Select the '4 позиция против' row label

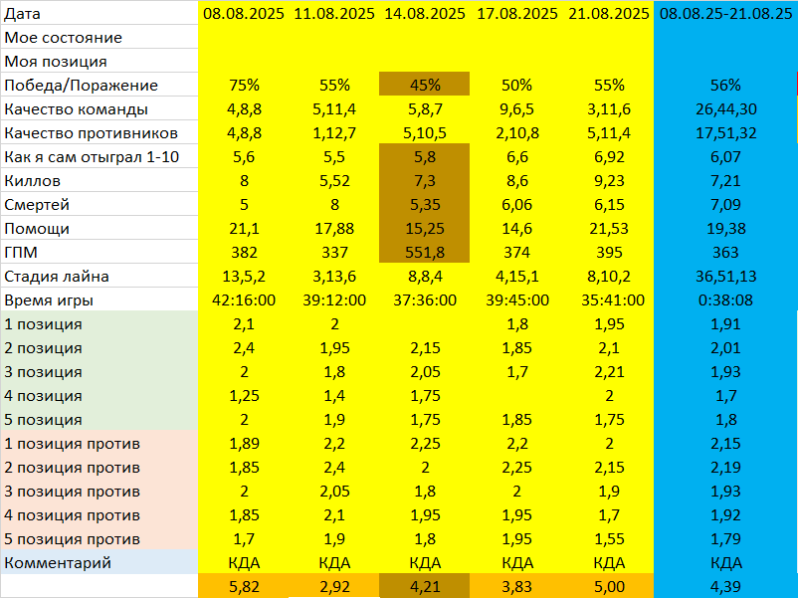[99, 515]
